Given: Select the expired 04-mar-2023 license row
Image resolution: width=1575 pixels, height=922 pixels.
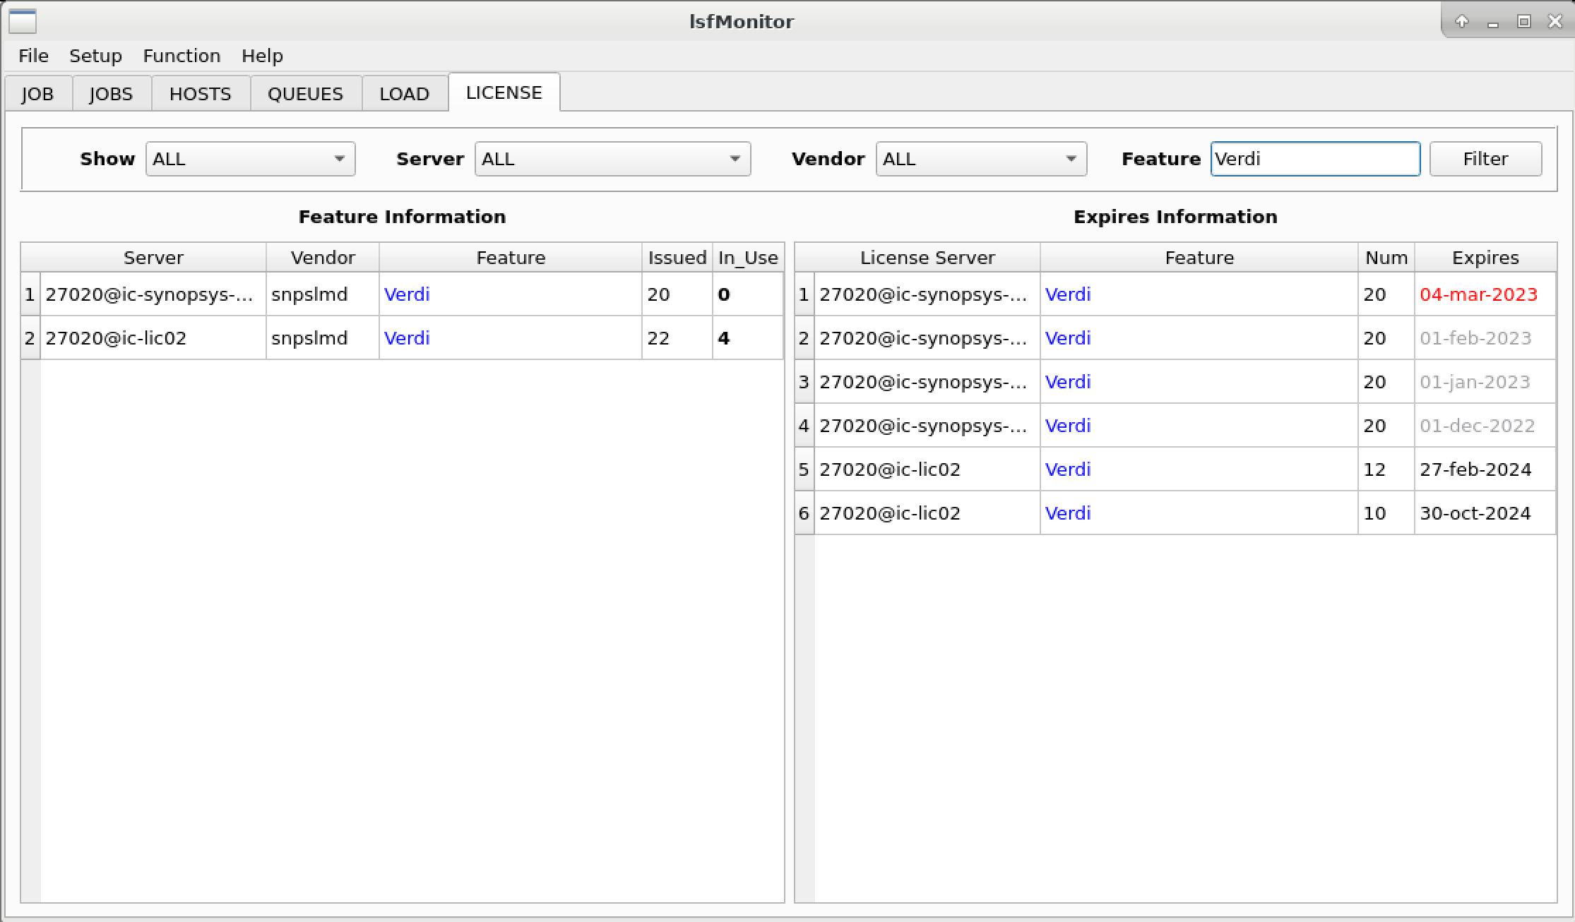Looking at the screenshot, I should coord(1478,294).
